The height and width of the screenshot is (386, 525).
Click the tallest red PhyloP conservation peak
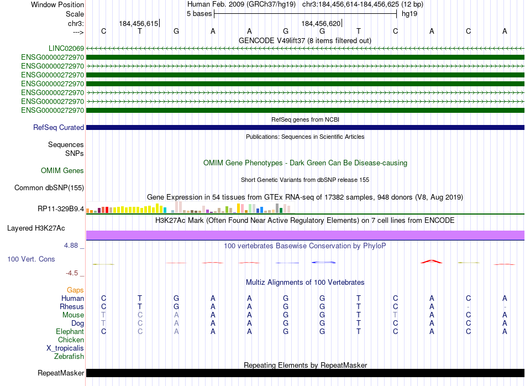coord(432,262)
